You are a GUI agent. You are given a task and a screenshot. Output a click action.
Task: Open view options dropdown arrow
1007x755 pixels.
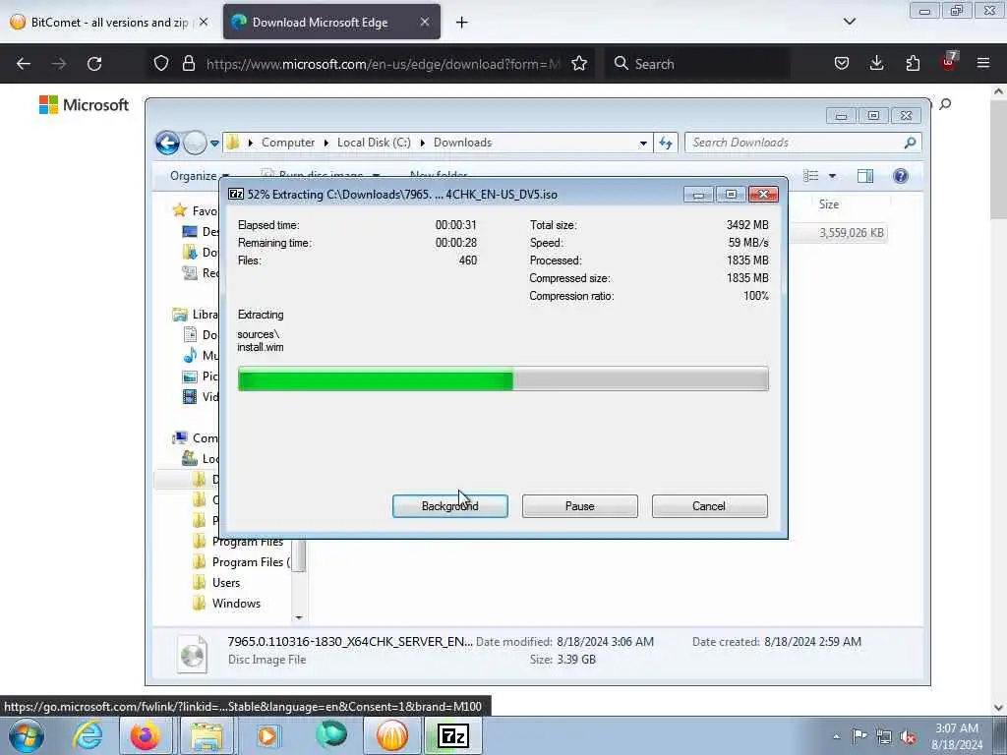pyautogui.click(x=832, y=175)
